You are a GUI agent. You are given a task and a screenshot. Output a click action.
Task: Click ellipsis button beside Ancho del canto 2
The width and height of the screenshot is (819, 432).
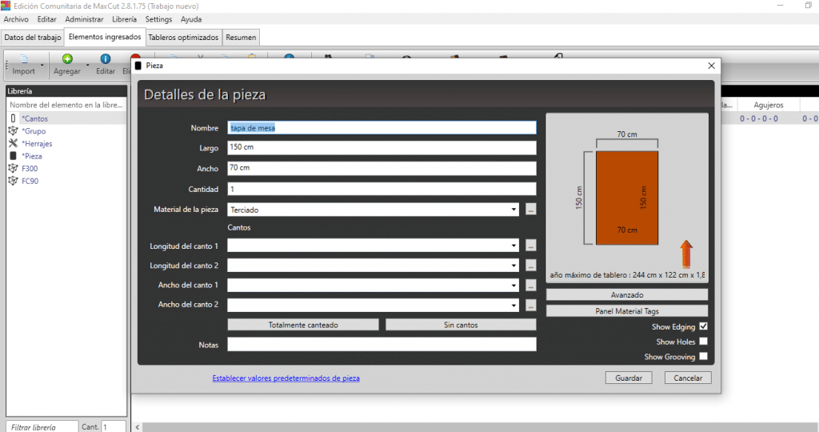click(x=531, y=305)
